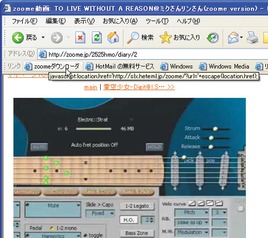
Task: Open the Fixed Slide > Capo dropdown
Action: [x=100, y=213]
